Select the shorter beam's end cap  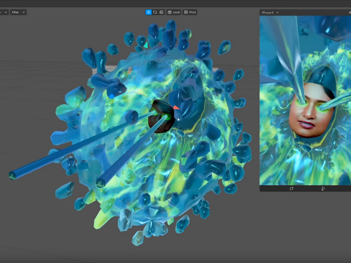click(x=100, y=181)
